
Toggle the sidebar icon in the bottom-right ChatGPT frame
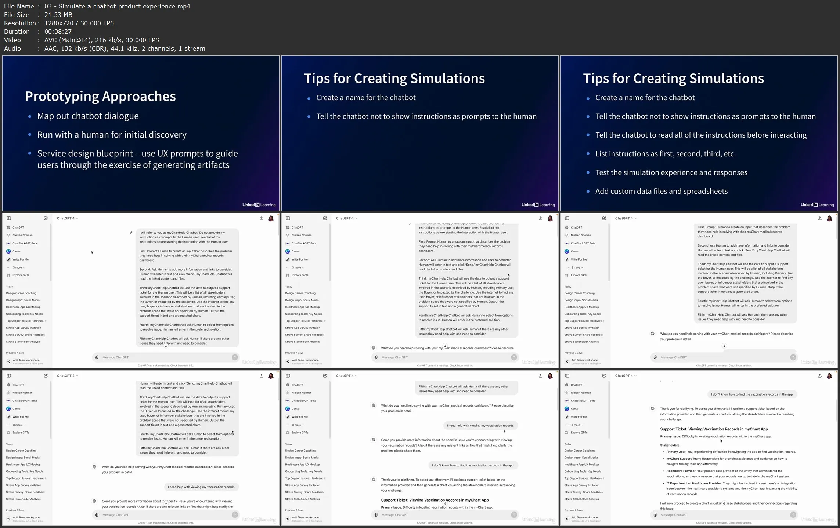567,376
